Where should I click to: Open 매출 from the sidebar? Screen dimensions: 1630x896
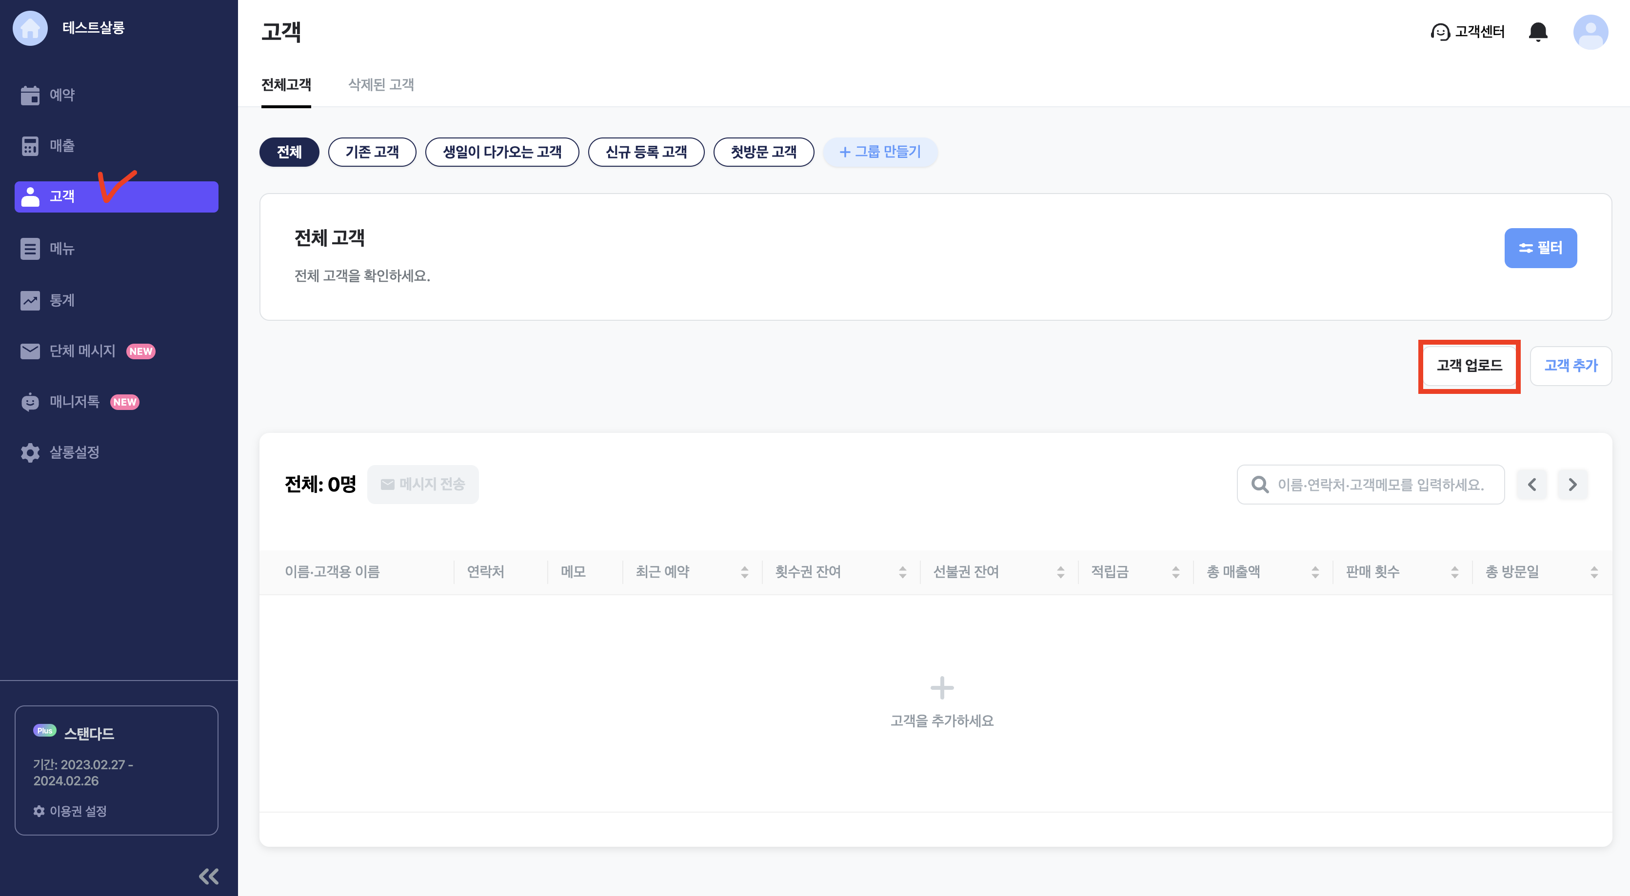point(62,145)
